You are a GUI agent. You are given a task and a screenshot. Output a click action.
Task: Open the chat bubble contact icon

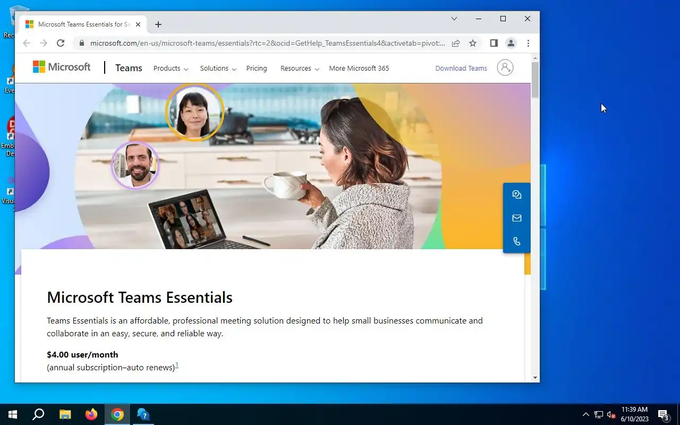[516, 194]
